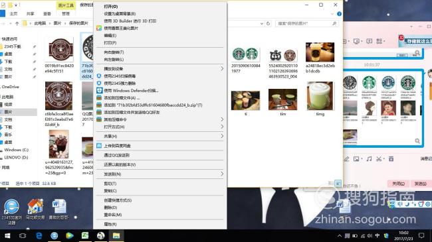The height and width of the screenshot is (242, 432).
Task: Click the archive icon beside 添加到压缩文件(A)
Action: click(x=99, y=97)
